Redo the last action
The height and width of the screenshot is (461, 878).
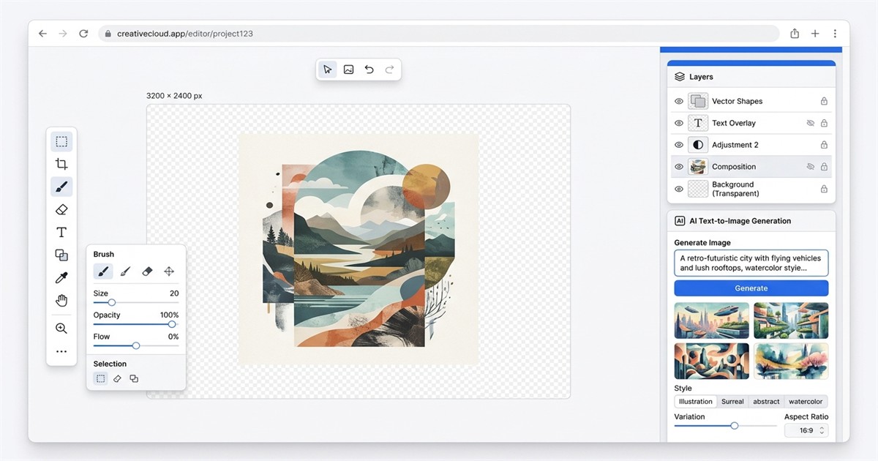tap(389, 70)
